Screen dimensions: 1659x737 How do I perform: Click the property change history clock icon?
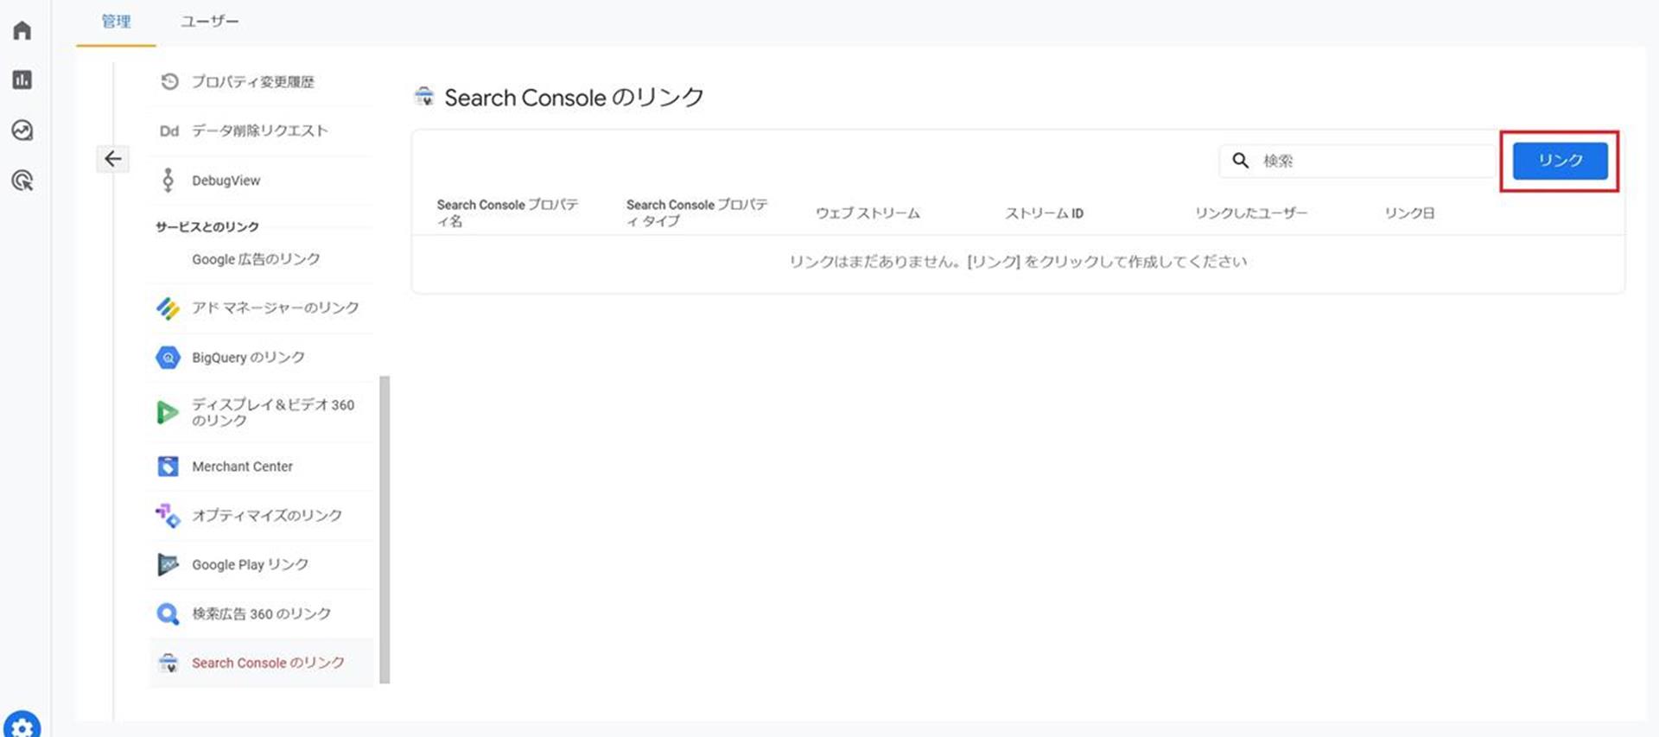[x=169, y=81]
